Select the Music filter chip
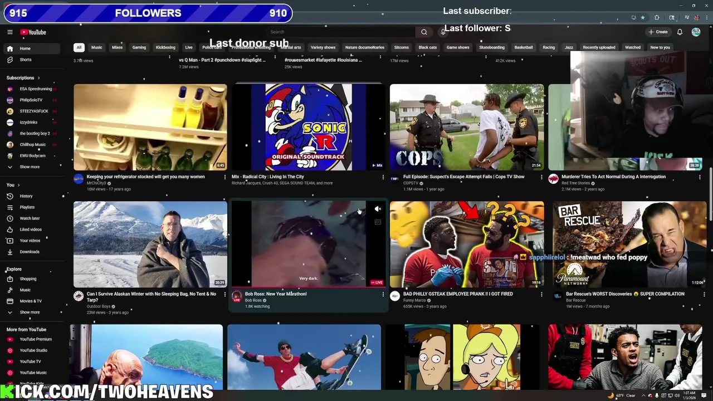This screenshot has height=401, width=713. [x=96, y=47]
